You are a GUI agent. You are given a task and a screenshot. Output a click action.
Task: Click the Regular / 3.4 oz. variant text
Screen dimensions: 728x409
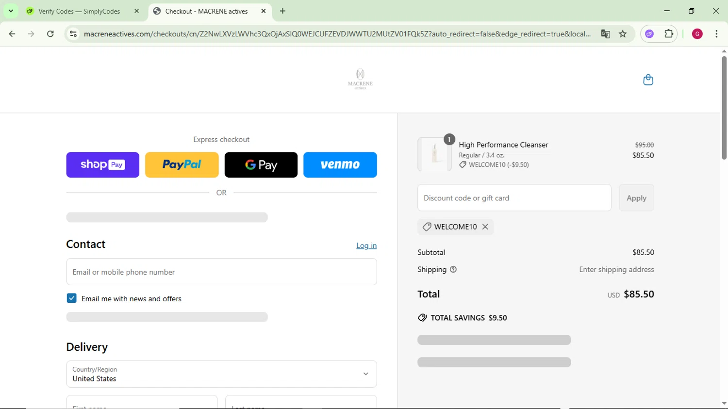pos(481,155)
